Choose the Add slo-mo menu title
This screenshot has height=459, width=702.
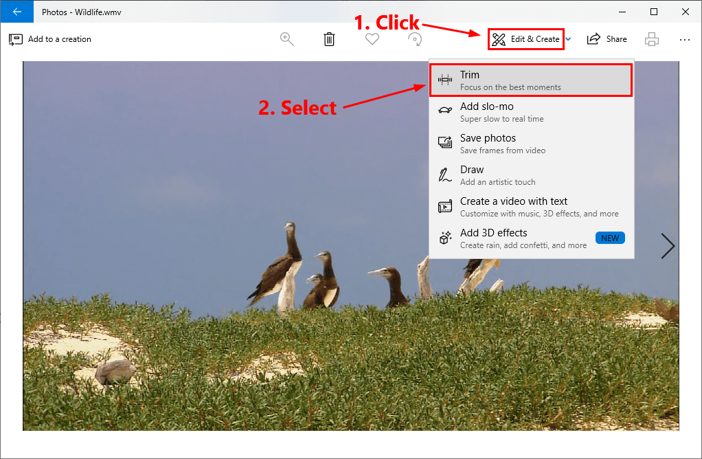pyautogui.click(x=486, y=107)
